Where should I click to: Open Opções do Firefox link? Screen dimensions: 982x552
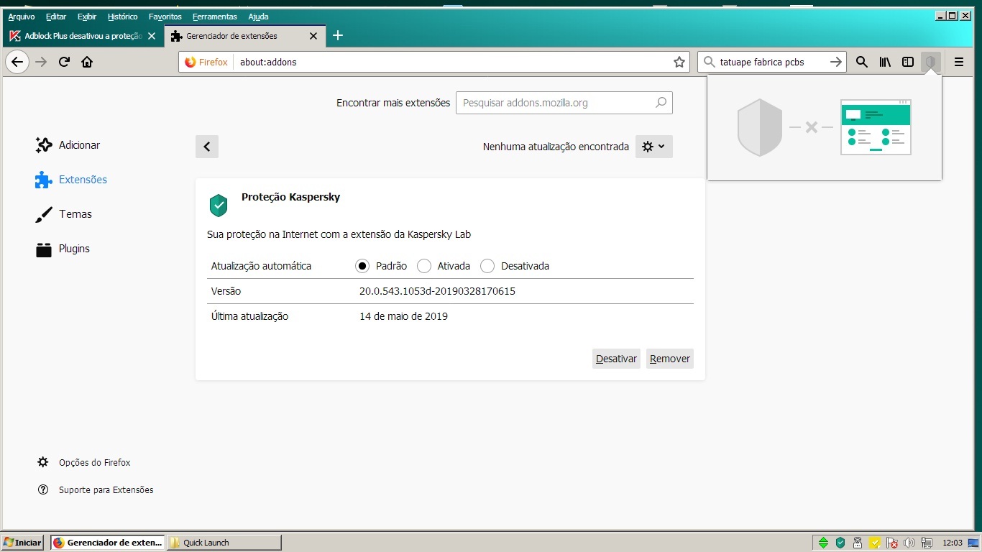point(84,463)
